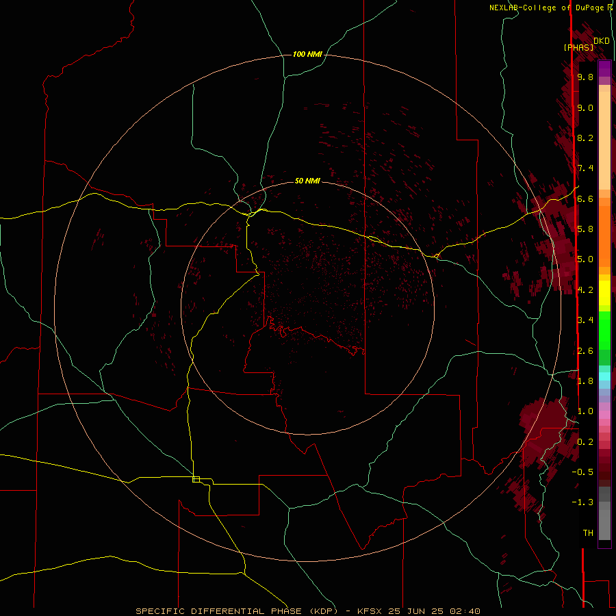Viewport: 616px width, 616px height.
Task: Click the 7.4 legend value
Action: (585, 168)
